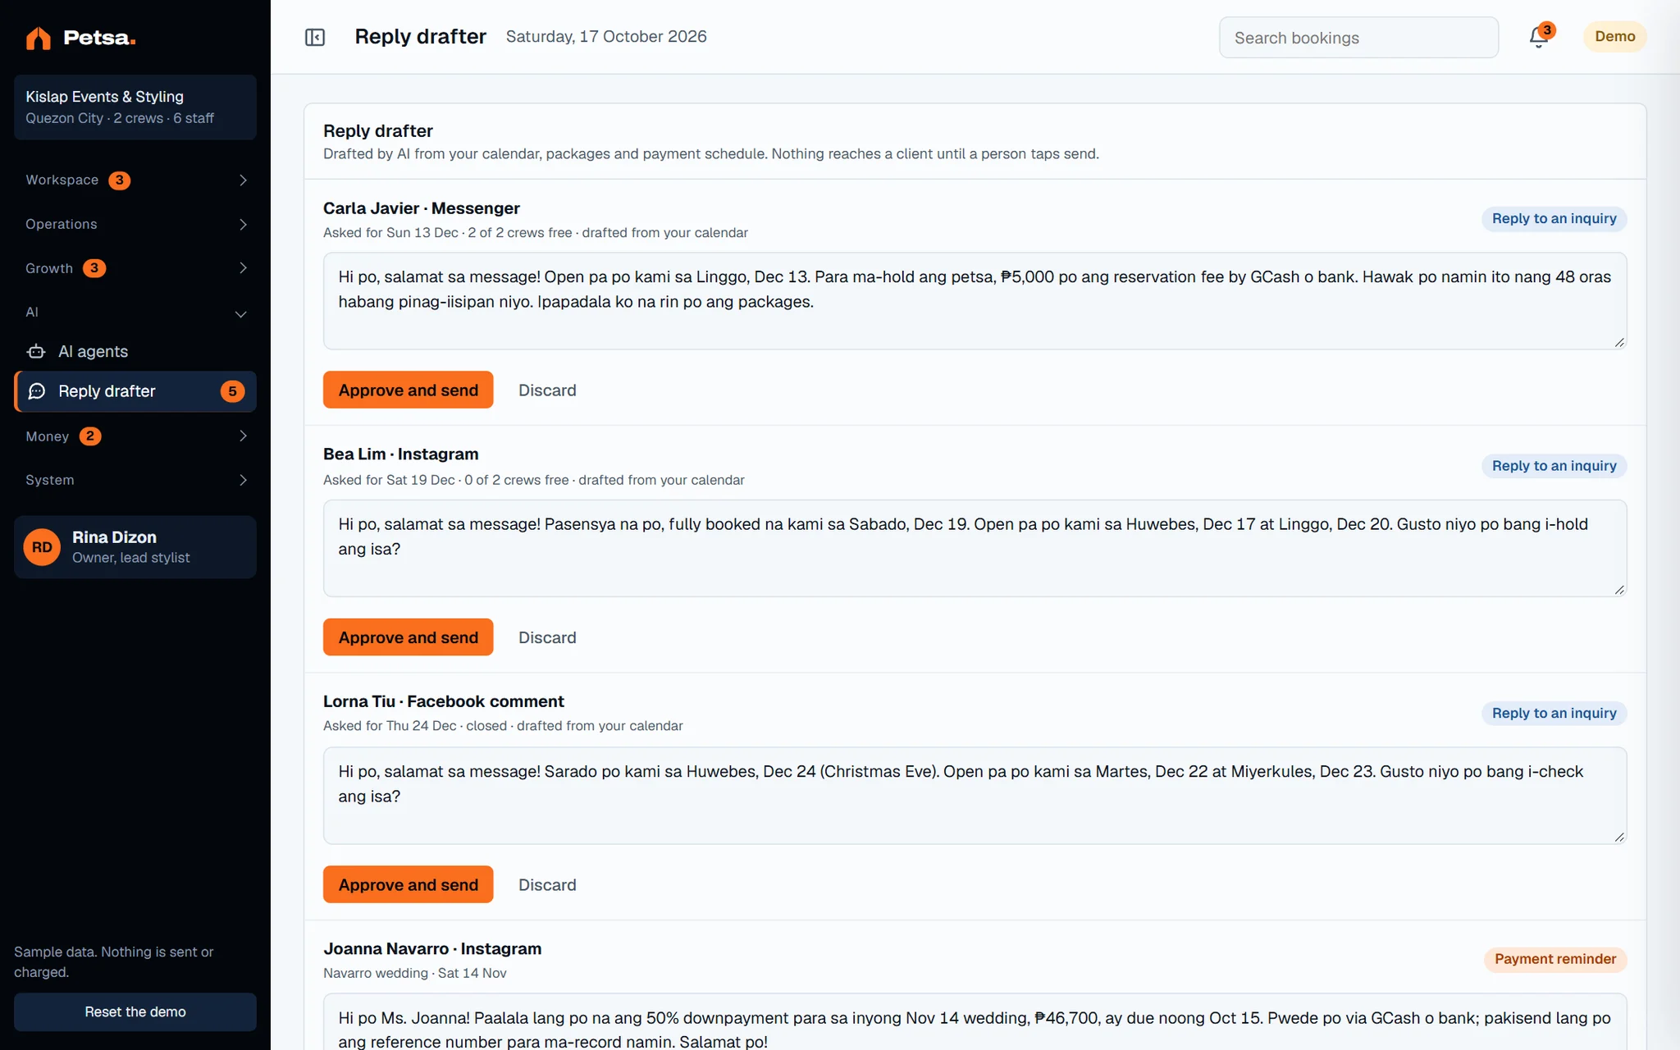Click Reply to an inquiry tag for Bea Lim

tap(1554, 466)
